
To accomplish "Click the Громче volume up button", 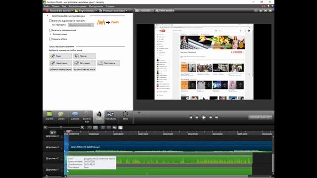I will pos(85,56).
